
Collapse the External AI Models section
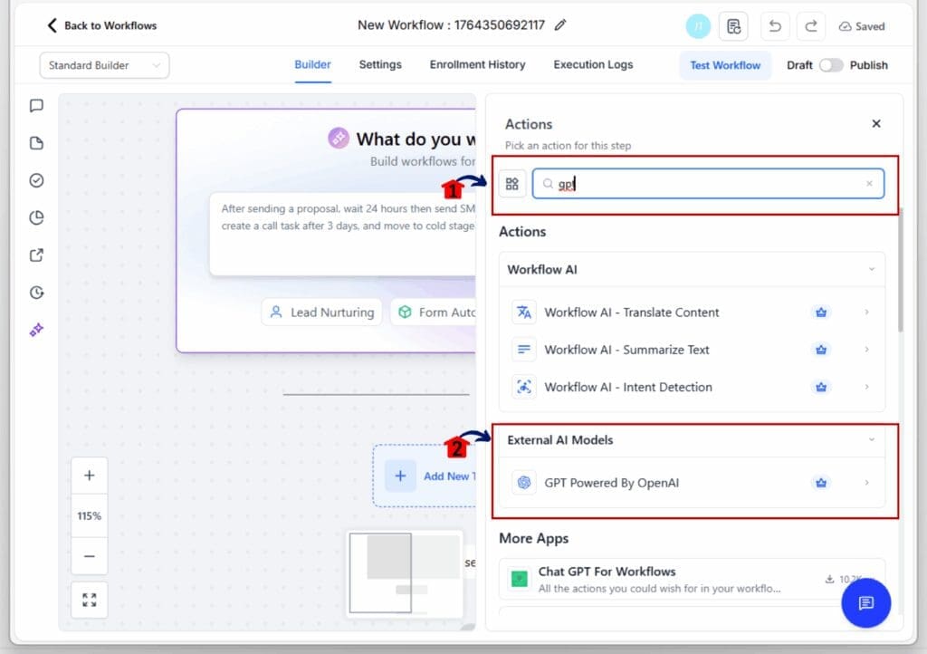pyautogui.click(x=872, y=439)
